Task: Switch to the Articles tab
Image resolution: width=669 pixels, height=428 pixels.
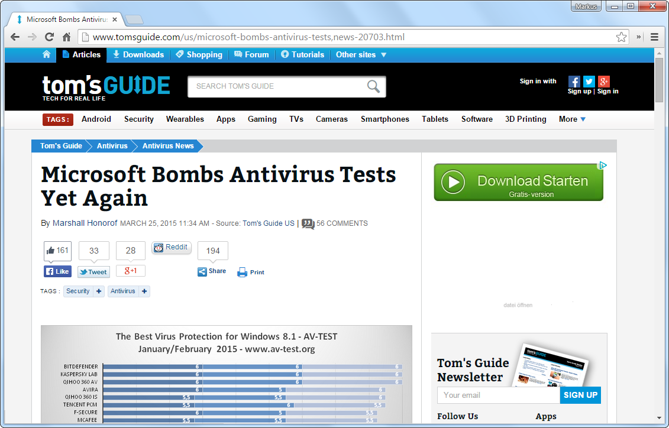Action: [81, 54]
